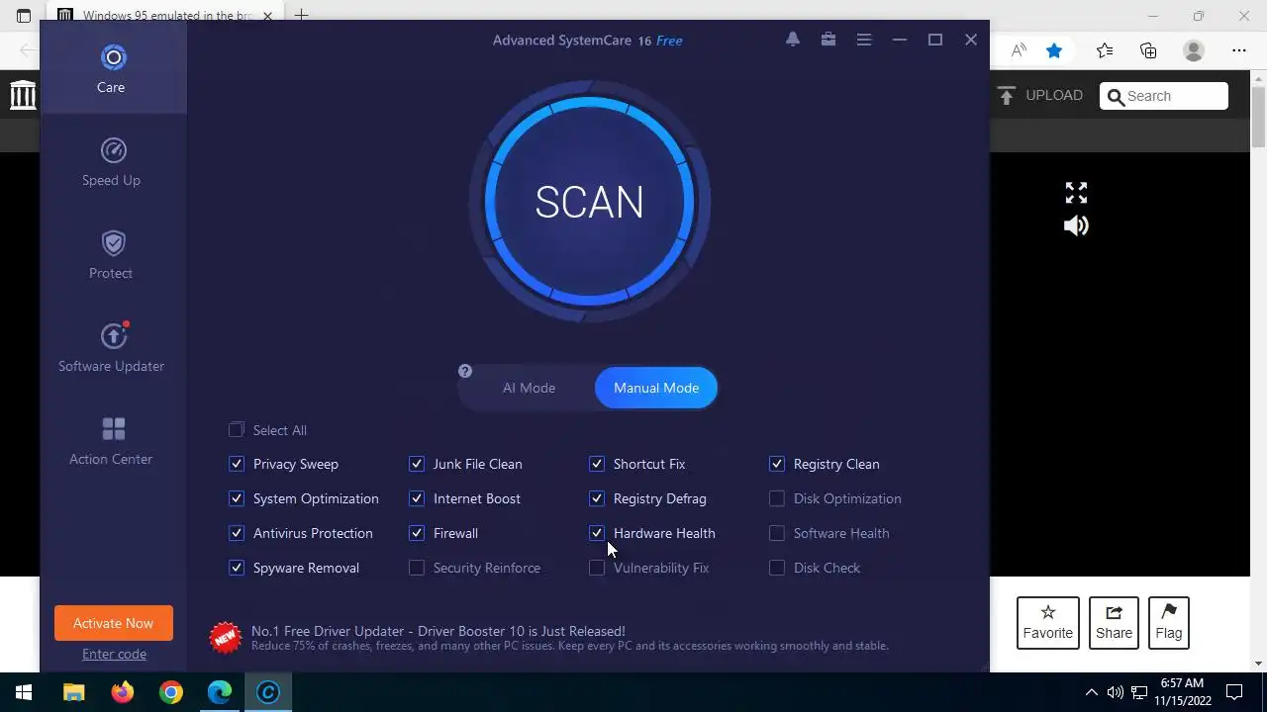Click the Activate Now button
Viewport: 1267px width, 712px height.
click(114, 623)
